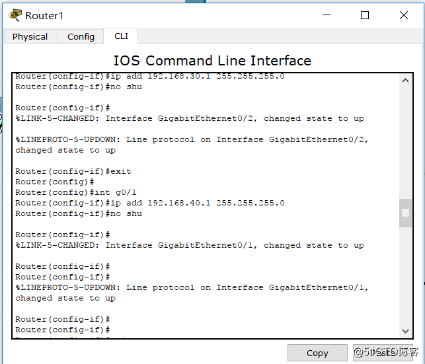This screenshot has height=364, width=425.
Task: Click 'ip add 192.168.30.1 255.255.255.0' line
Action: tap(150, 76)
